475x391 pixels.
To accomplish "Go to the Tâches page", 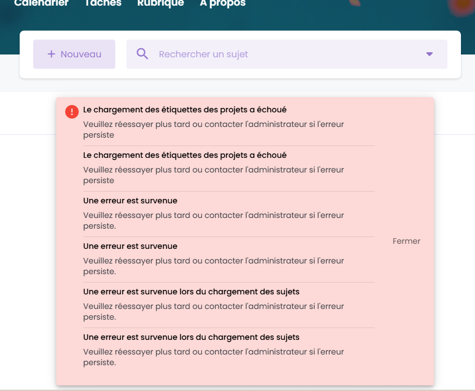I will tap(102, 3).
